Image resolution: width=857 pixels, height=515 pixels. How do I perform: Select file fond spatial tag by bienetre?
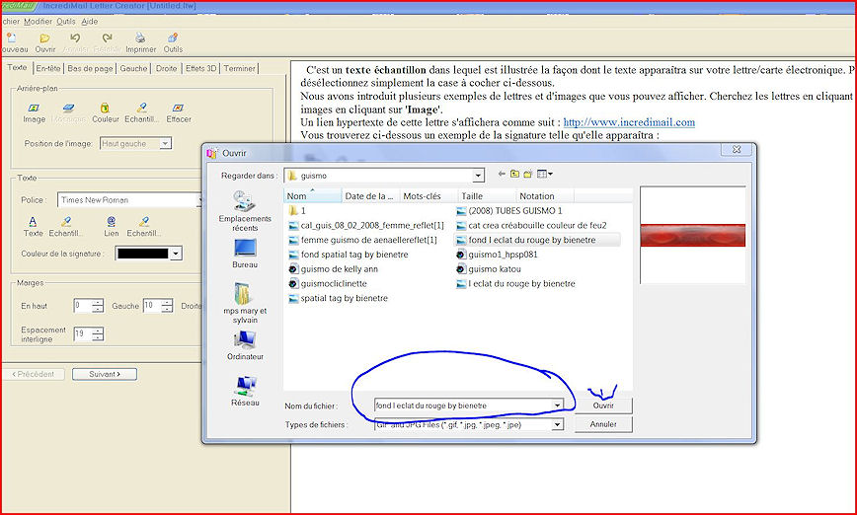(x=349, y=255)
